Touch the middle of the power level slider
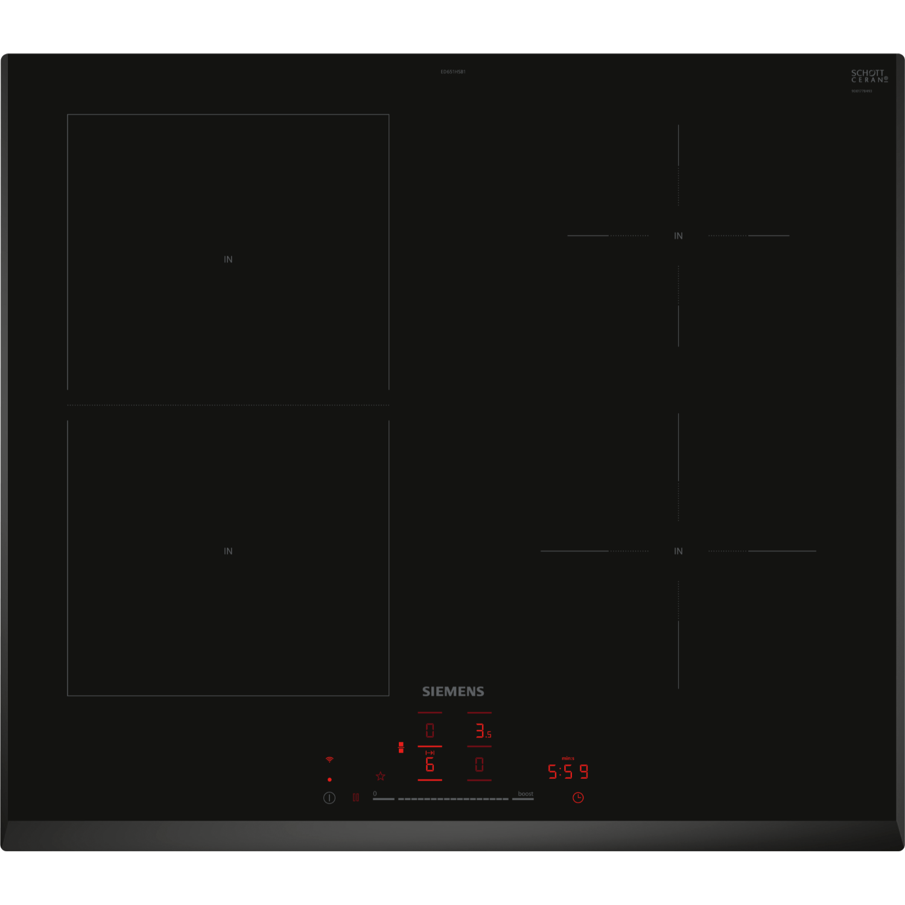This screenshot has width=905, height=905. click(x=453, y=798)
